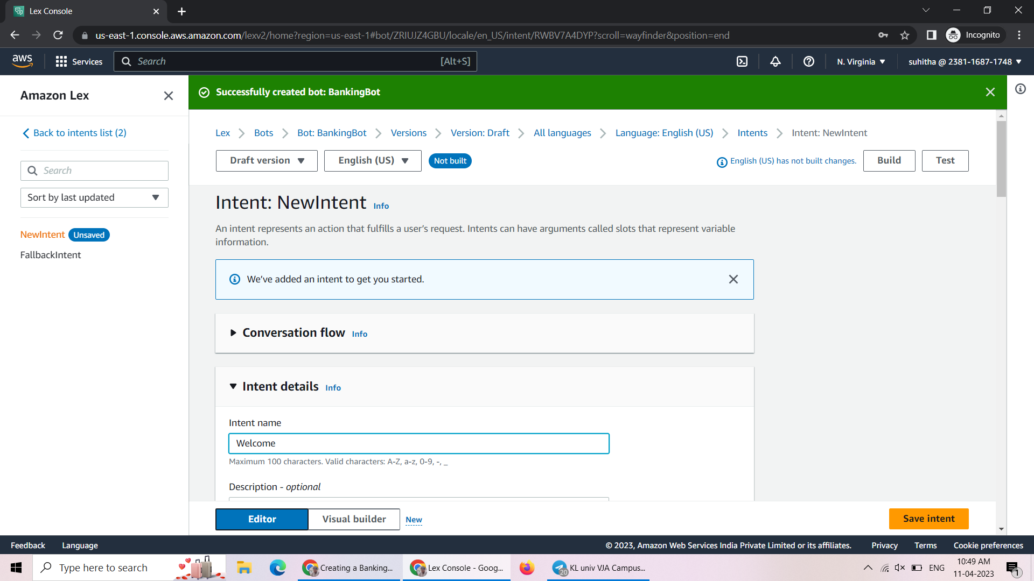Open the Draft version dropdown
Screen dimensions: 1034x581
pos(266,160)
